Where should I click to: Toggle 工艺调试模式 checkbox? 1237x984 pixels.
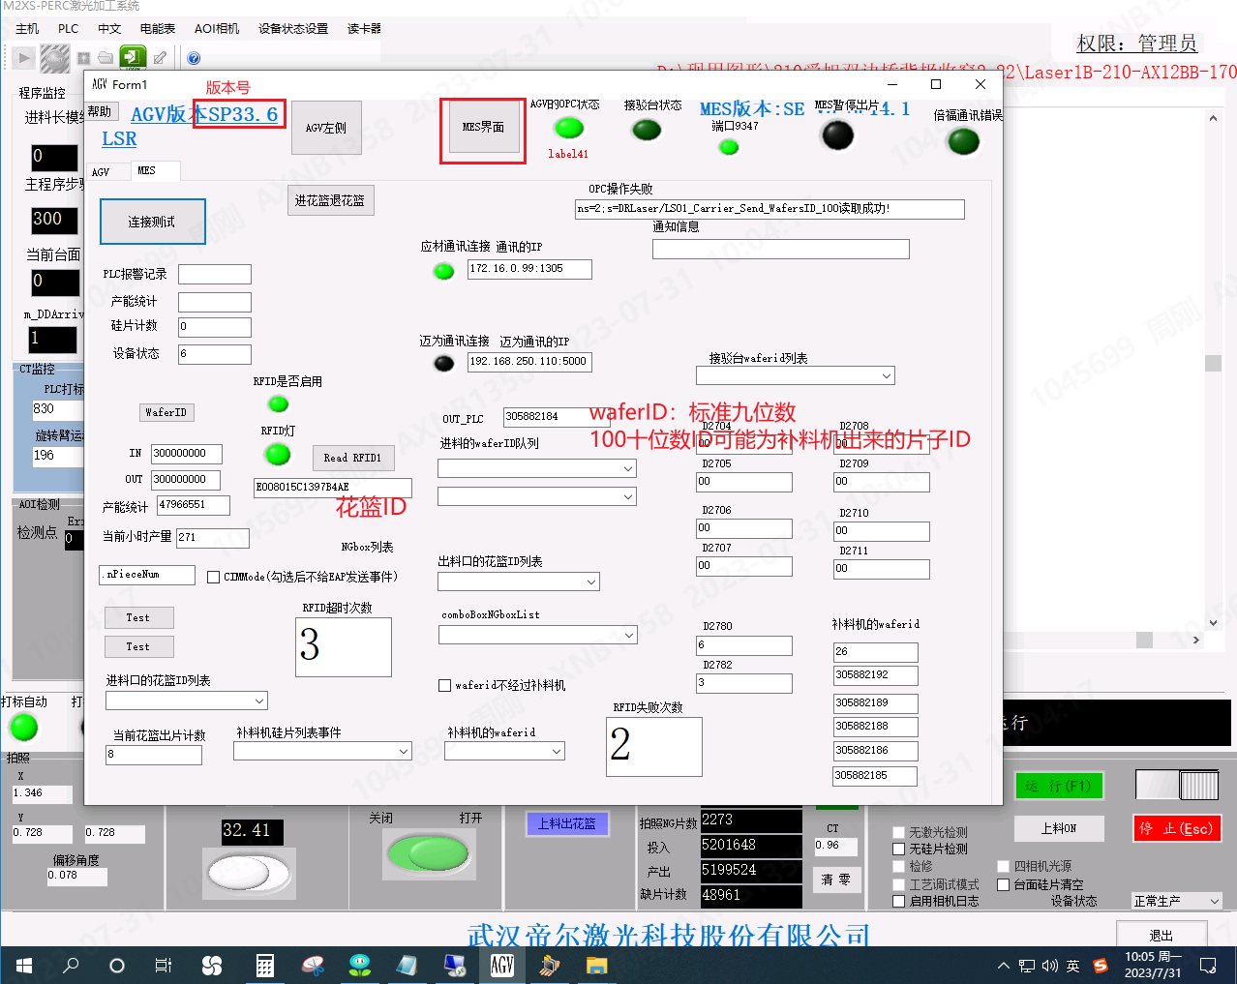pyautogui.click(x=898, y=884)
